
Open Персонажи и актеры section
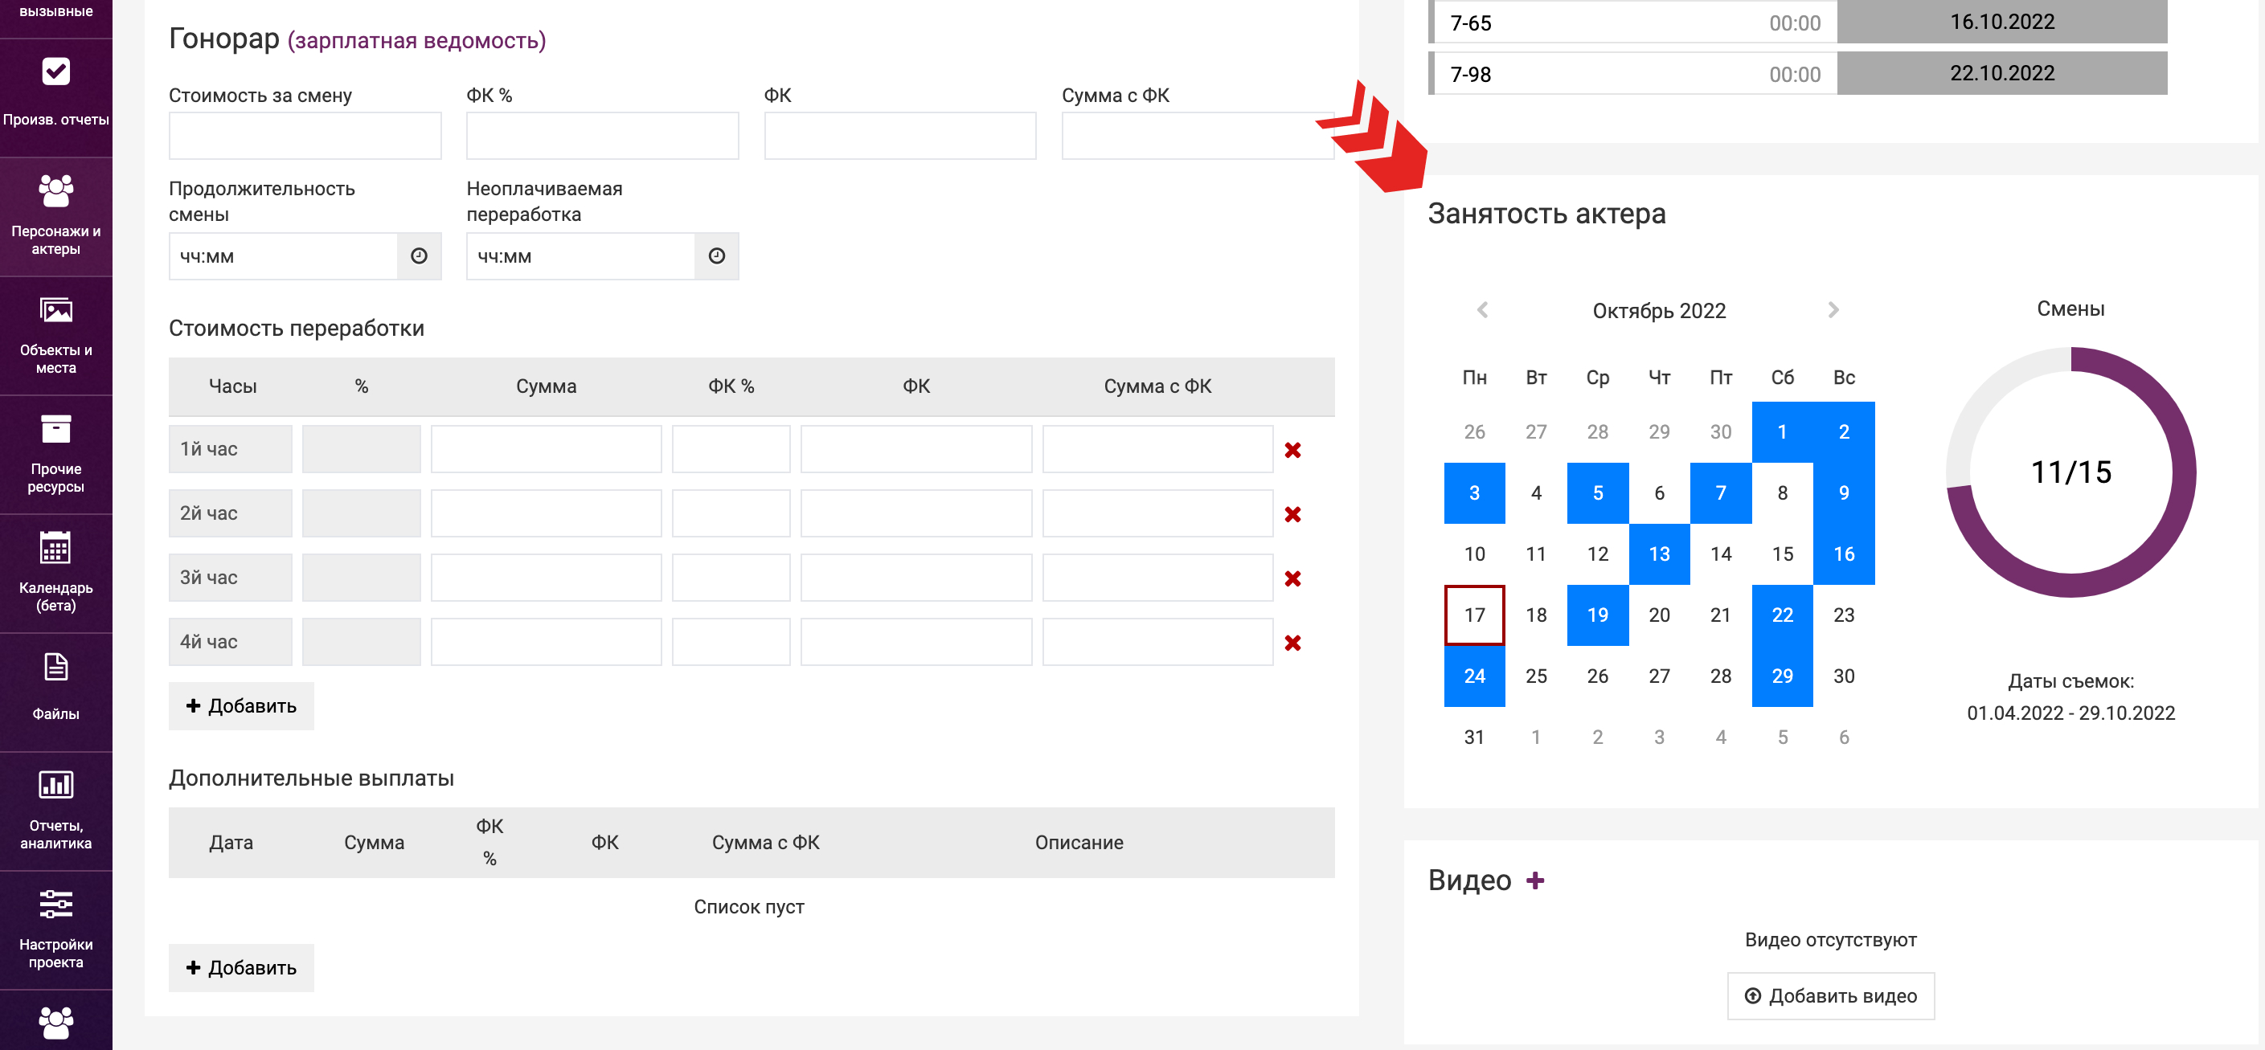[x=55, y=215]
